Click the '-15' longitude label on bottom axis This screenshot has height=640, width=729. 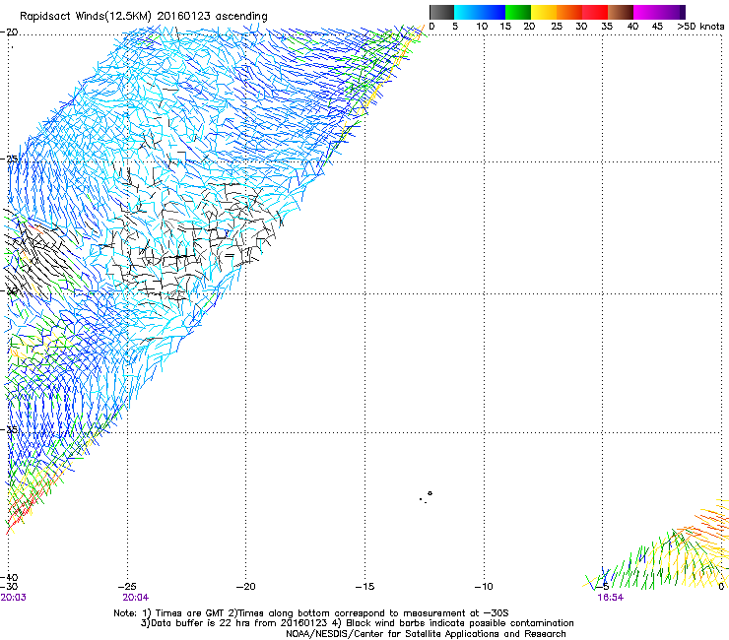click(x=364, y=587)
